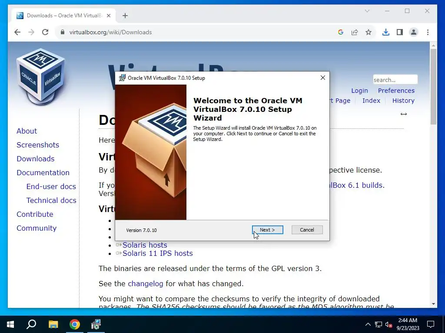
Task: Close the VirtualBox Setup dialog
Action: click(323, 78)
